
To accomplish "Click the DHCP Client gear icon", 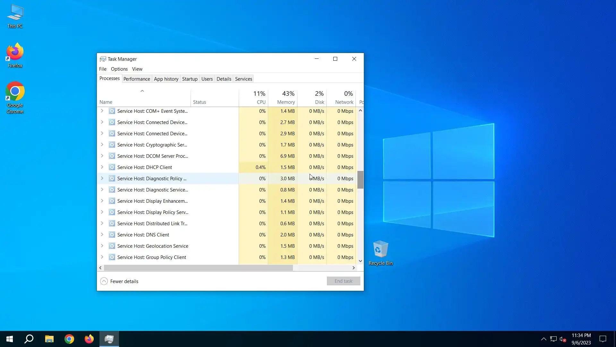I will [x=112, y=167].
